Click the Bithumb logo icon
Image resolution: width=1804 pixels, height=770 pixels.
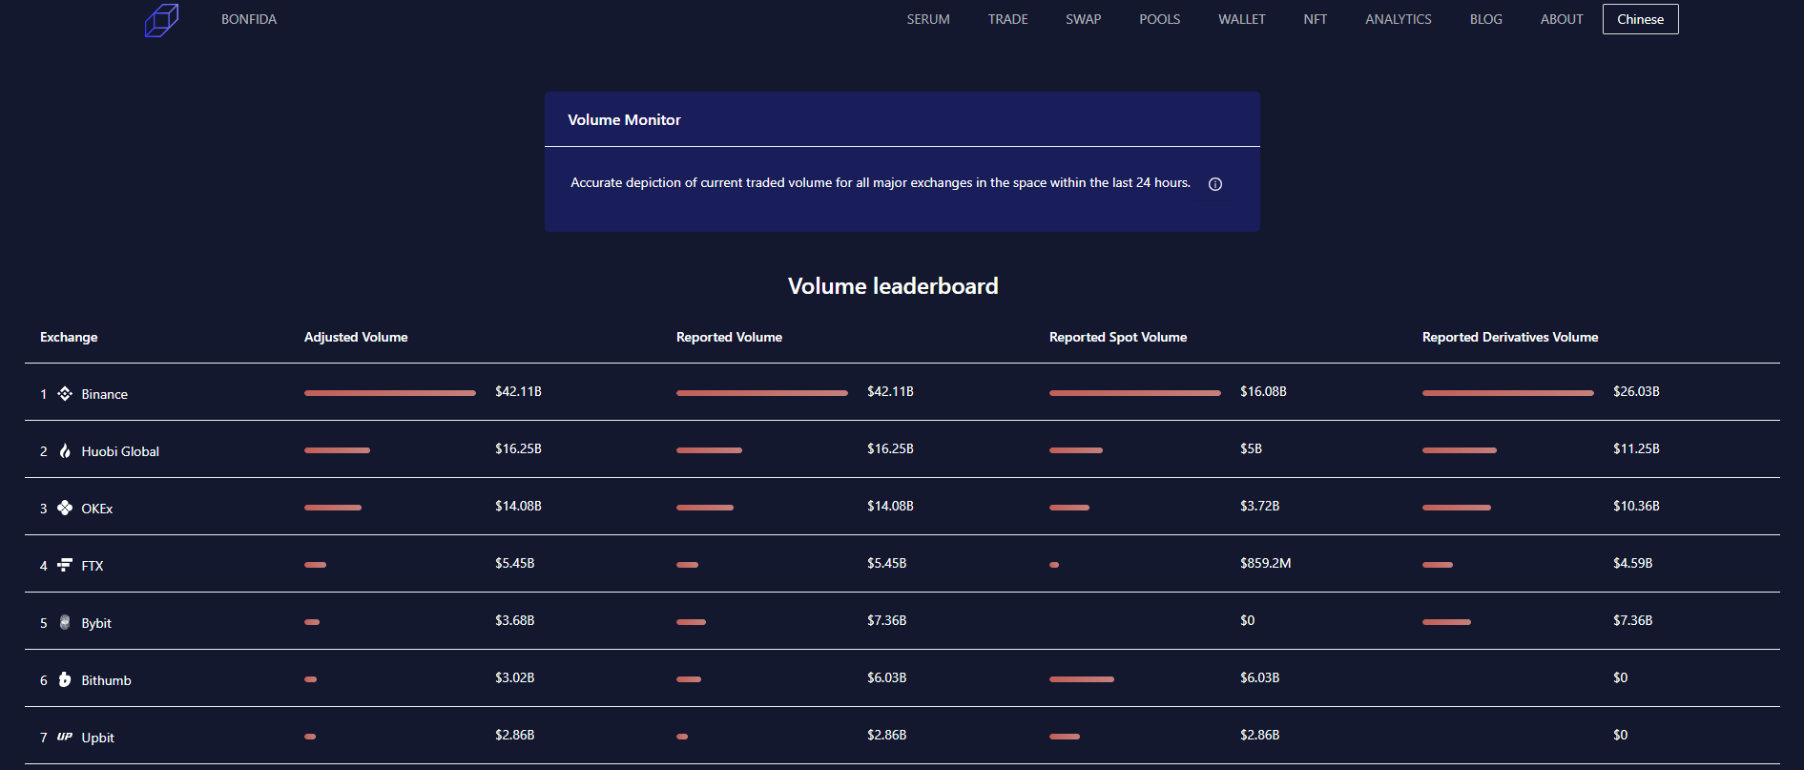click(x=65, y=679)
